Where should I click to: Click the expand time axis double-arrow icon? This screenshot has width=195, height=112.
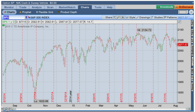point(189,109)
